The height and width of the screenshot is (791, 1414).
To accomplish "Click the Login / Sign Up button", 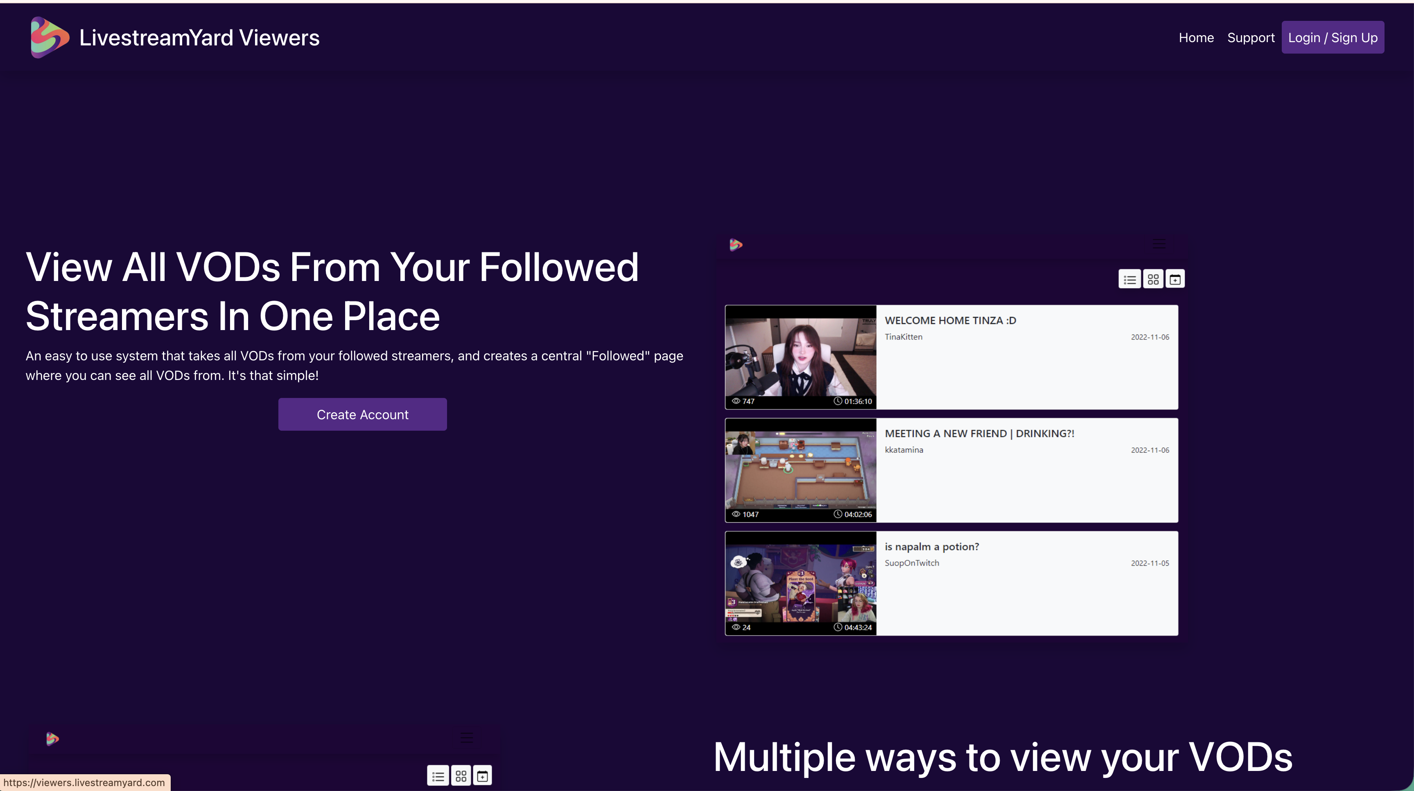I will [x=1333, y=37].
